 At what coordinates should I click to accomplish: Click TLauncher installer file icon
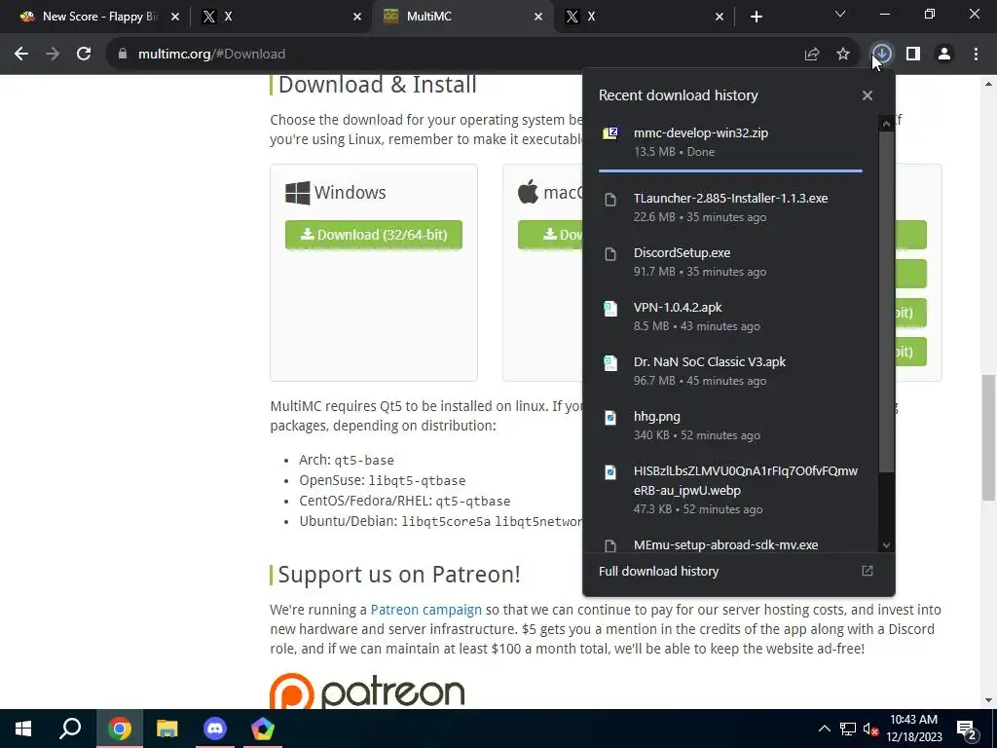[610, 200]
